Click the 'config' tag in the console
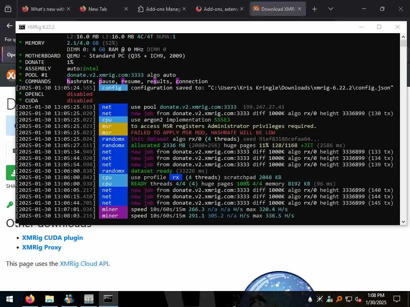 click(113, 88)
